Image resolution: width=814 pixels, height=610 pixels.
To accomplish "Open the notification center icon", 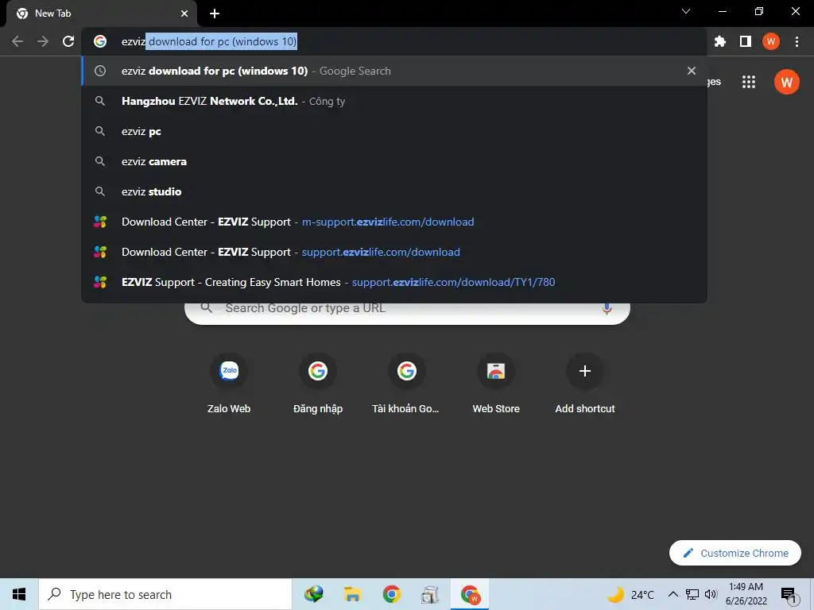I will tap(789, 594).
